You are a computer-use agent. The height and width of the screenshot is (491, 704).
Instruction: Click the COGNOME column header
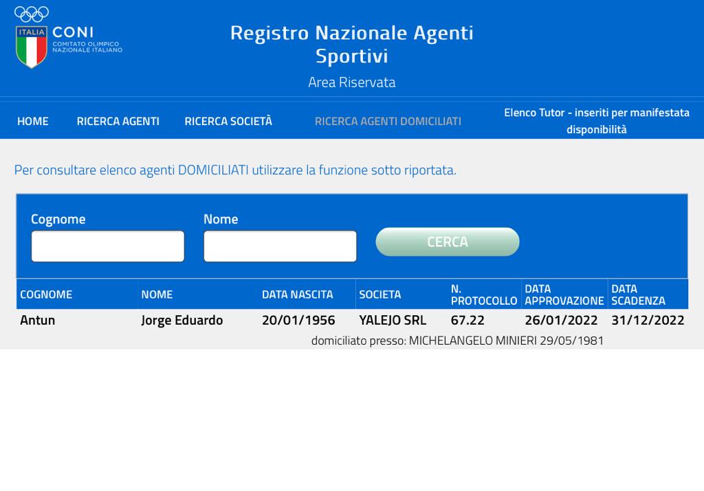pos(46,295)
